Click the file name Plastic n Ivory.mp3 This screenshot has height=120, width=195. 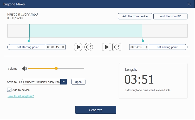(23, 14)
